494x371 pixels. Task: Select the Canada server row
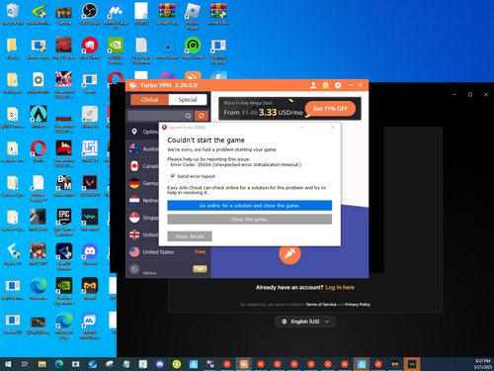point(142,166)
